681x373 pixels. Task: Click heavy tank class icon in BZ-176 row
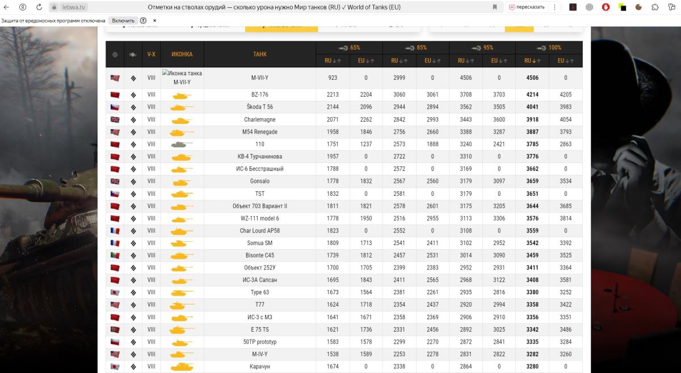[133, 95]
